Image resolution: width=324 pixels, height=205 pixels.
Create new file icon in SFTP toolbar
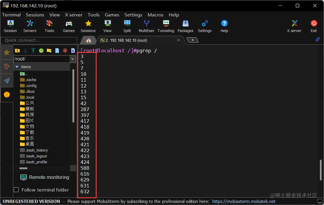pos(57,51)
